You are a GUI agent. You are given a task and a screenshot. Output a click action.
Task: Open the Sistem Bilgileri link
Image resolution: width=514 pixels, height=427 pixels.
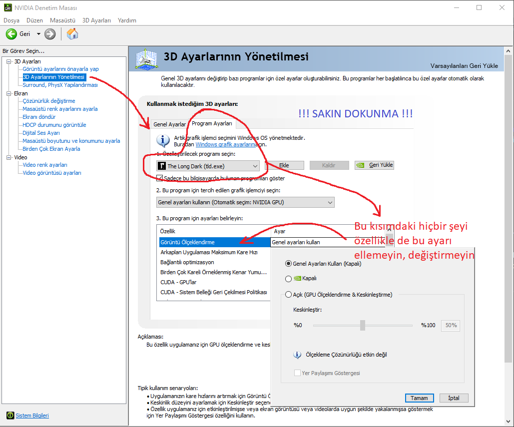click(32, 416)
